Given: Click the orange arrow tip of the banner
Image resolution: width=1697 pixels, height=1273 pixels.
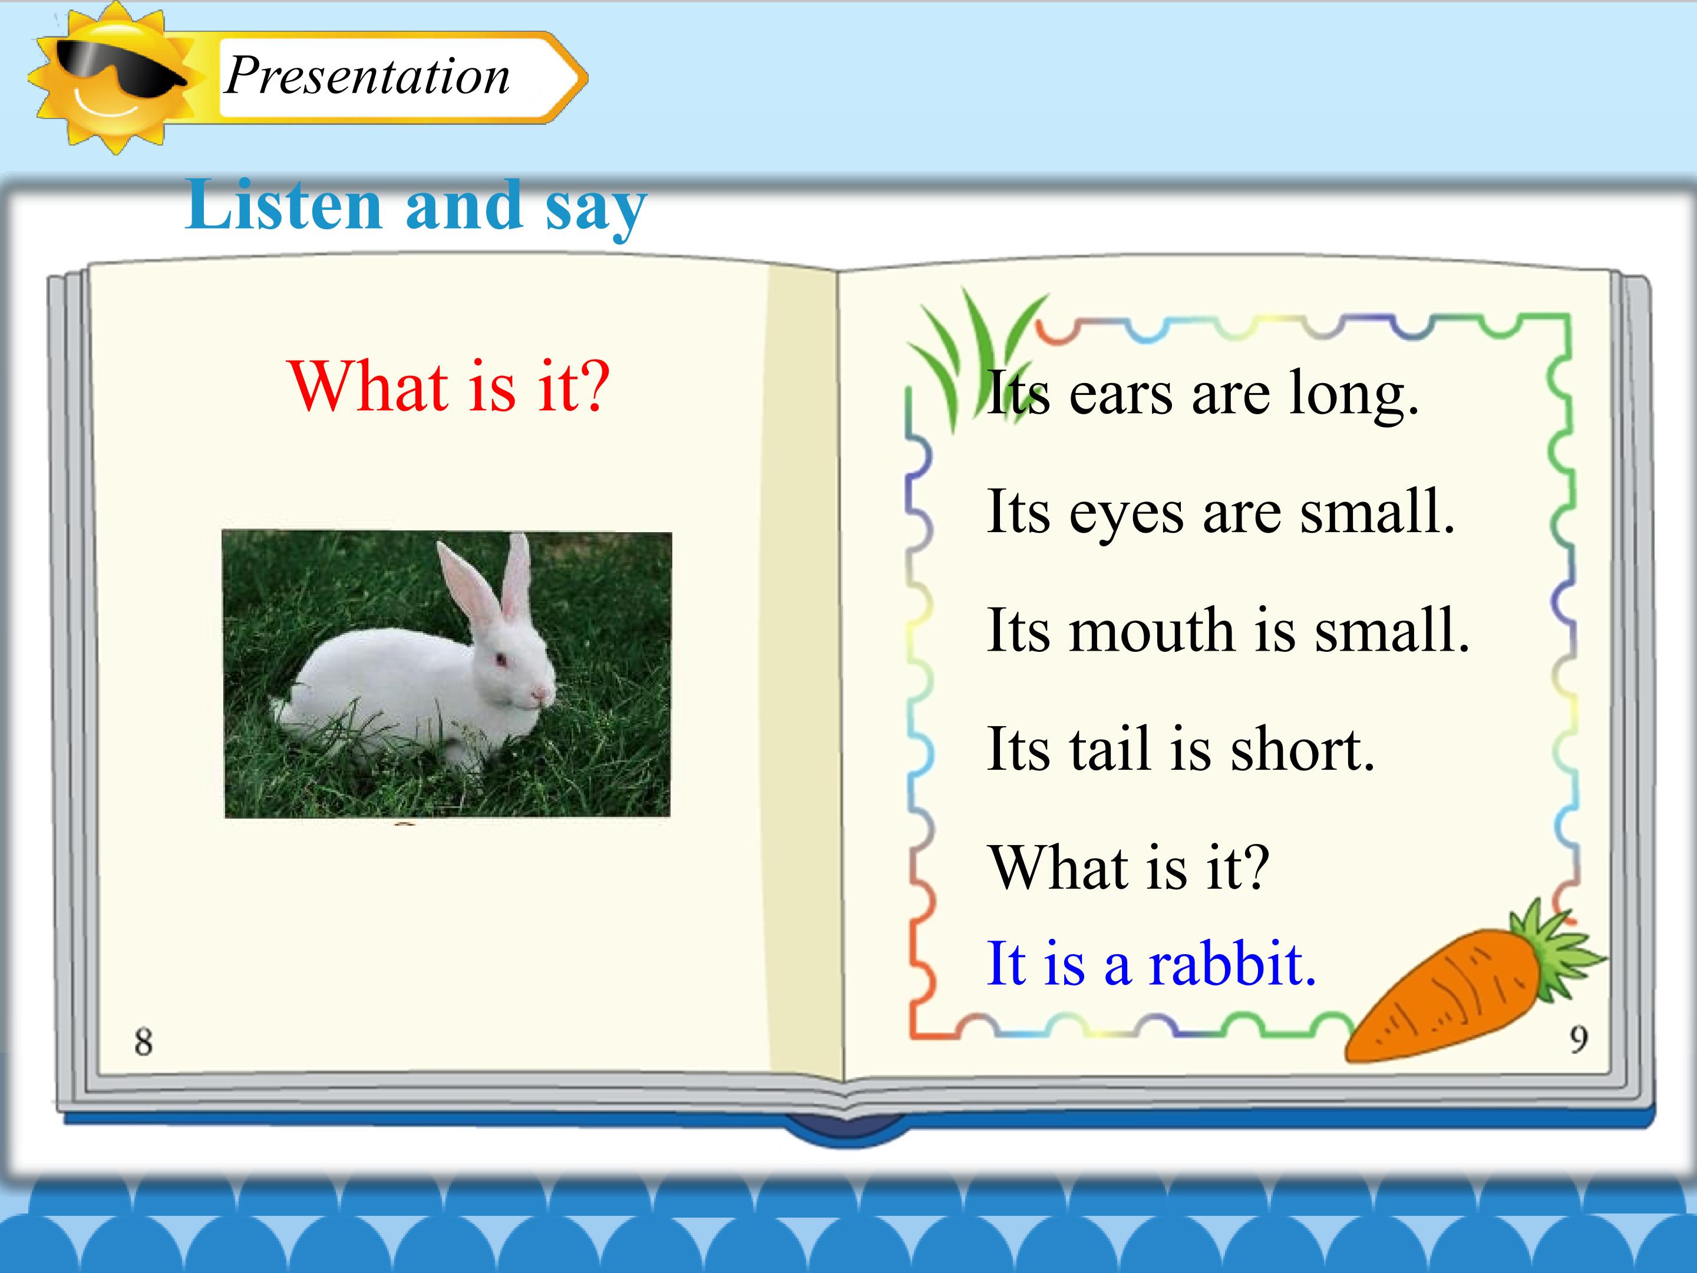Looking at the screenshot, I should [572, 77].
